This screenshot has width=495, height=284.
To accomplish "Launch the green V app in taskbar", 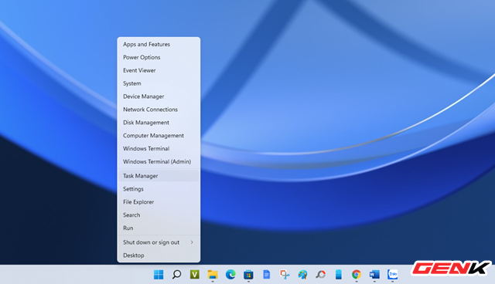I will (x=194, y=275).
